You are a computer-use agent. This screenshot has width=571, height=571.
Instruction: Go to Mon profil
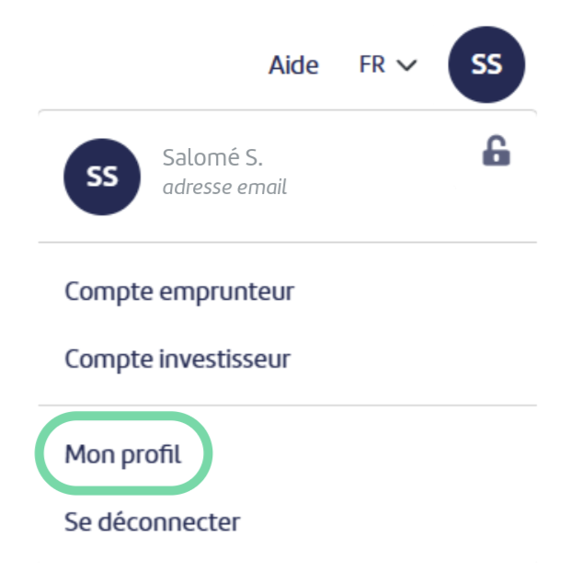point(122,454)
